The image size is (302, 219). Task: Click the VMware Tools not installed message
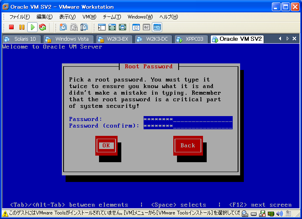pos(125,213)
